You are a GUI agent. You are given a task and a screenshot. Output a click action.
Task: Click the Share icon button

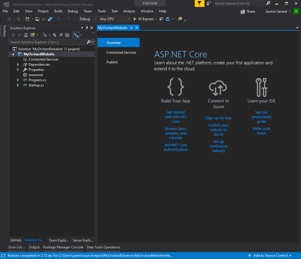(243, 11)
